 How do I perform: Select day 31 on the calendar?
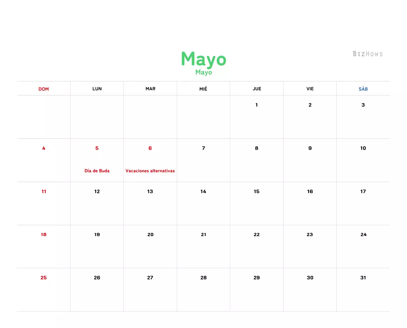click(363, 277)
